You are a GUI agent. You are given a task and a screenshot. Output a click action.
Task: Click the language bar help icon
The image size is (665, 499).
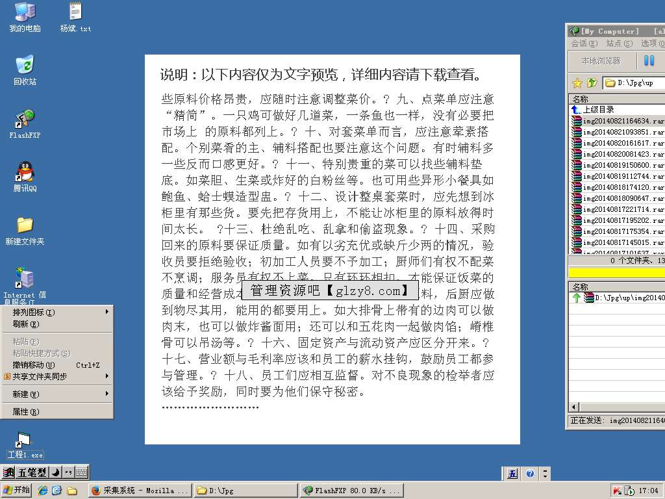coord(530,474)
